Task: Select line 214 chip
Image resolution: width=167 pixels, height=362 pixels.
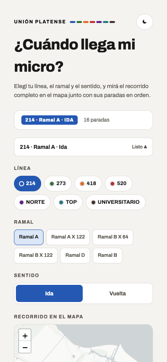Action: 28,184
